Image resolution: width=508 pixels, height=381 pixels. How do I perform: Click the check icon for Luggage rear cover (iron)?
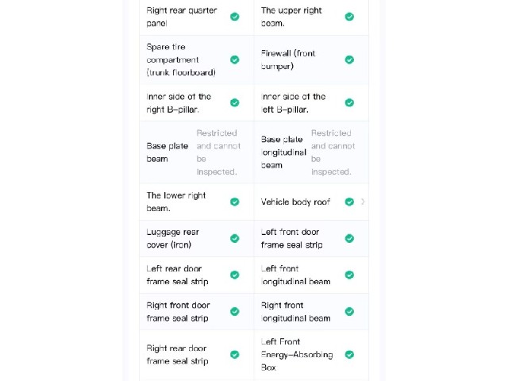pyautogui.click(x=235, y=238)
